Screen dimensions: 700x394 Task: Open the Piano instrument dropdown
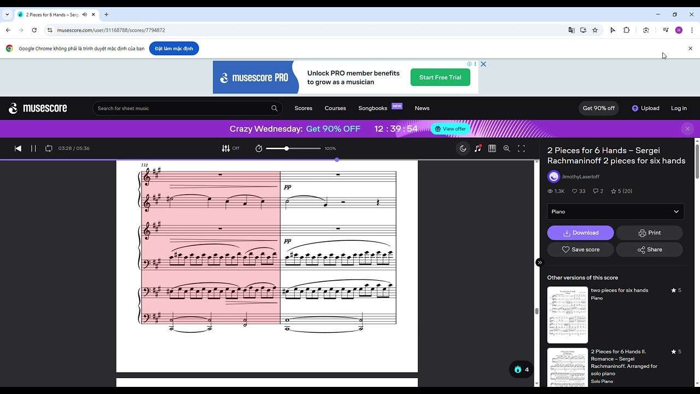[x=615, y=212]
